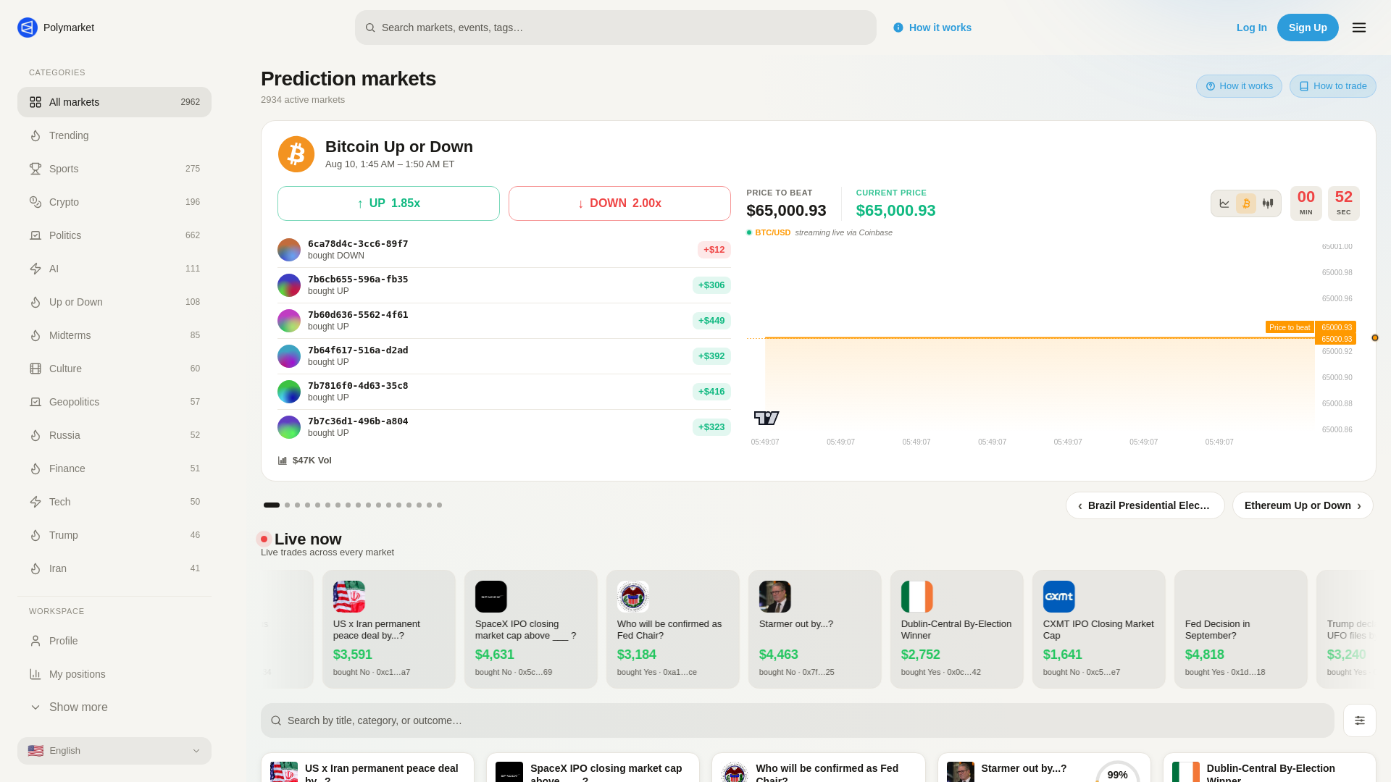The height and width of the screenshot is (782, 1391).
Task: Focus the top search markets field
Action: pos(615,28)
